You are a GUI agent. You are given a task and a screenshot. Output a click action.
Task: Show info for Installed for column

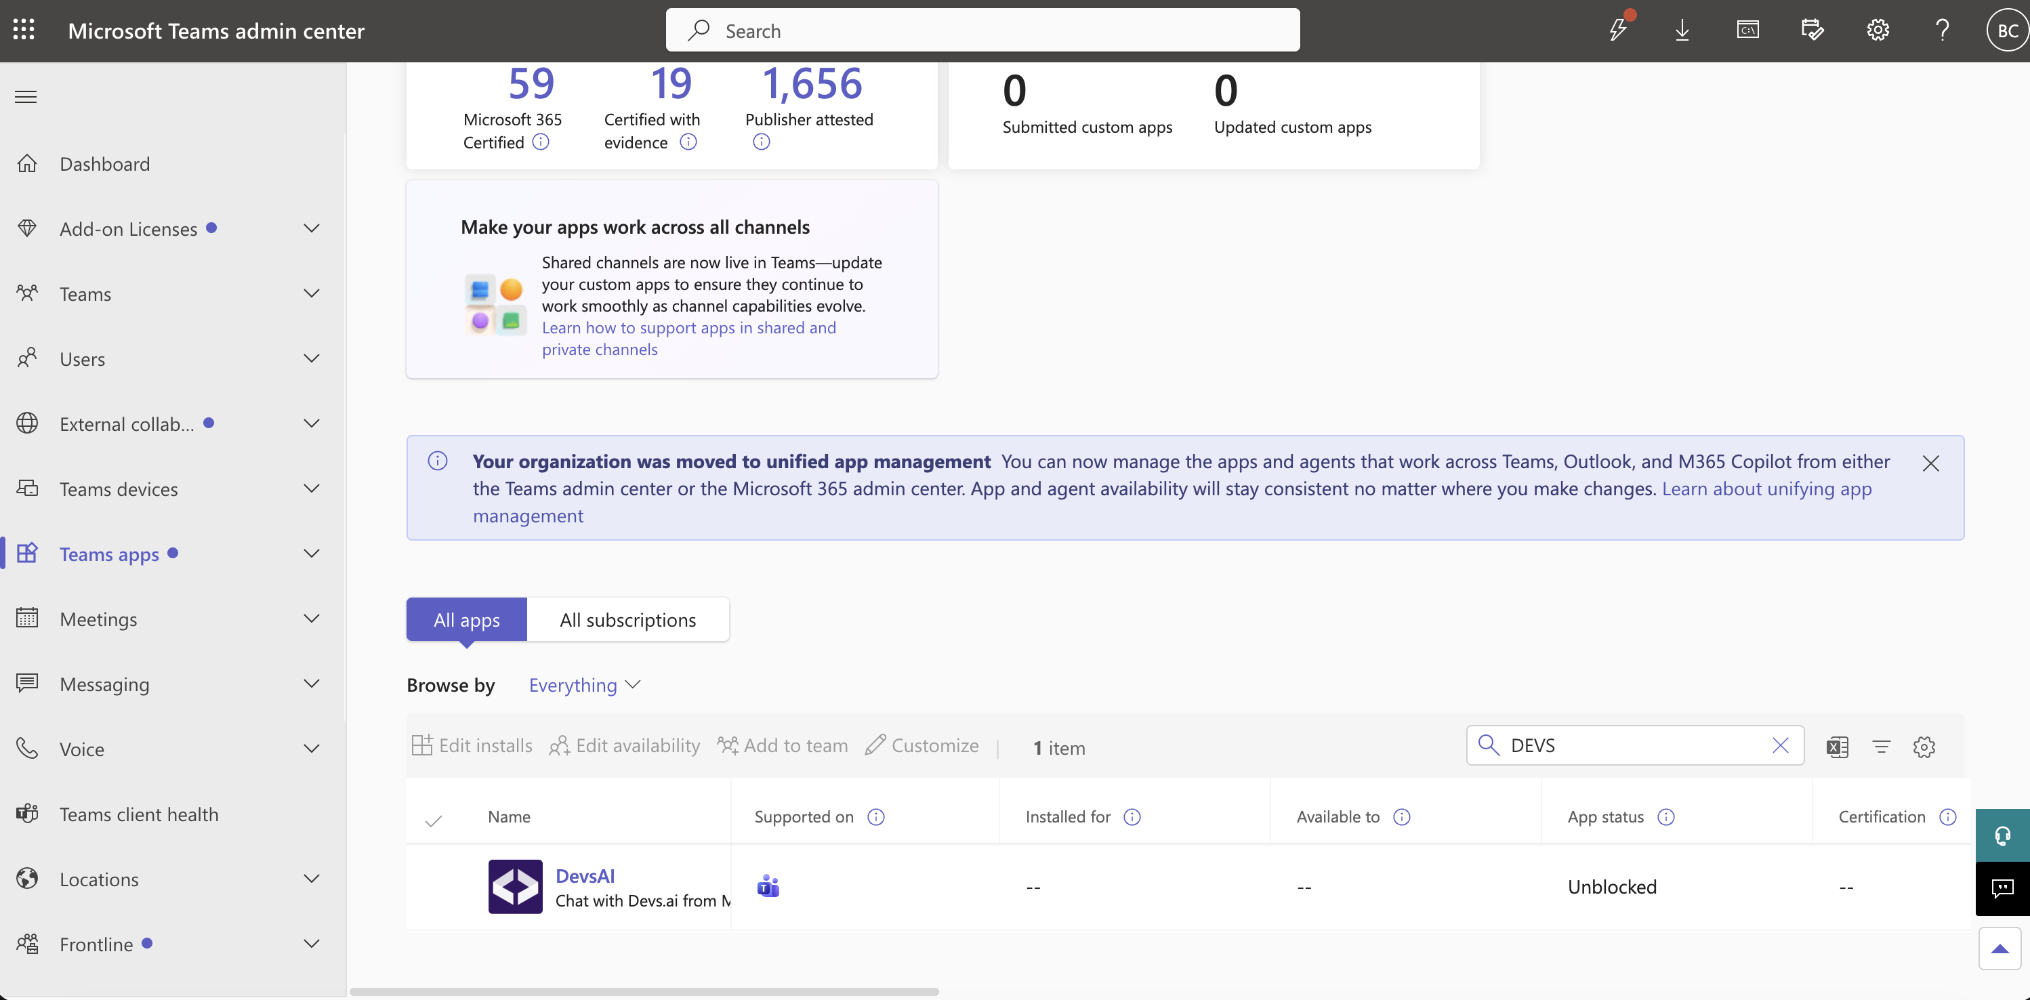click(x=1132, y=816)
